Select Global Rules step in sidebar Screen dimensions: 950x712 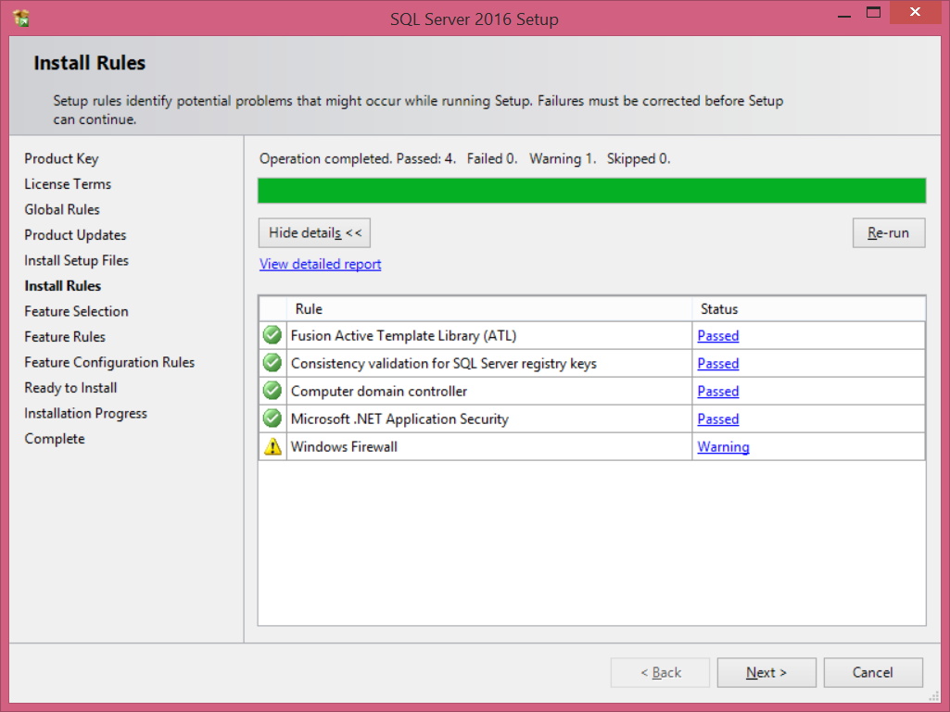tap(62, 209)
